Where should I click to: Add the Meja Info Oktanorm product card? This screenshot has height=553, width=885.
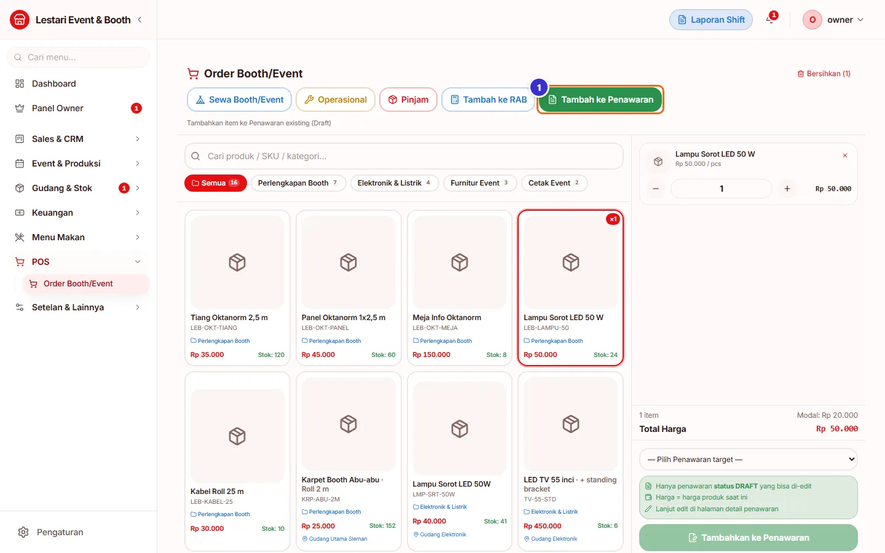pos(460,288)
